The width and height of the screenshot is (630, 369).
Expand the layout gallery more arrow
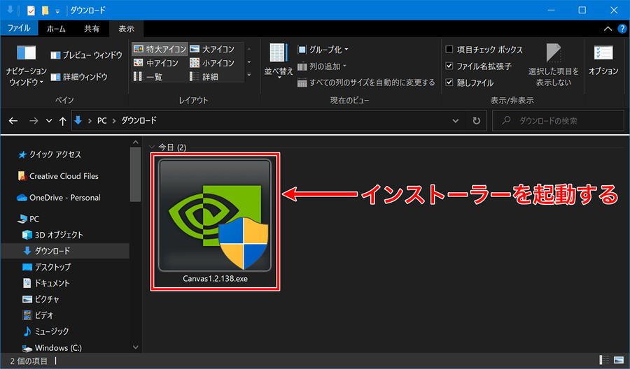point(249,75)
